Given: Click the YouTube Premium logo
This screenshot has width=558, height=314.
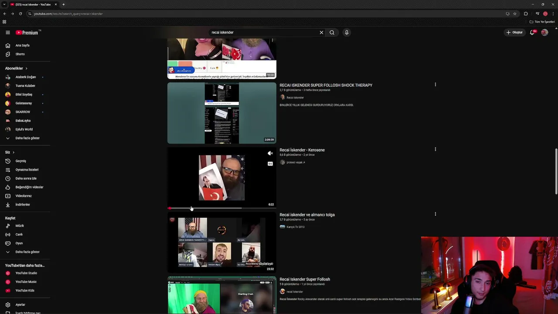Looking at the screenshot, I should pos(27,33).
